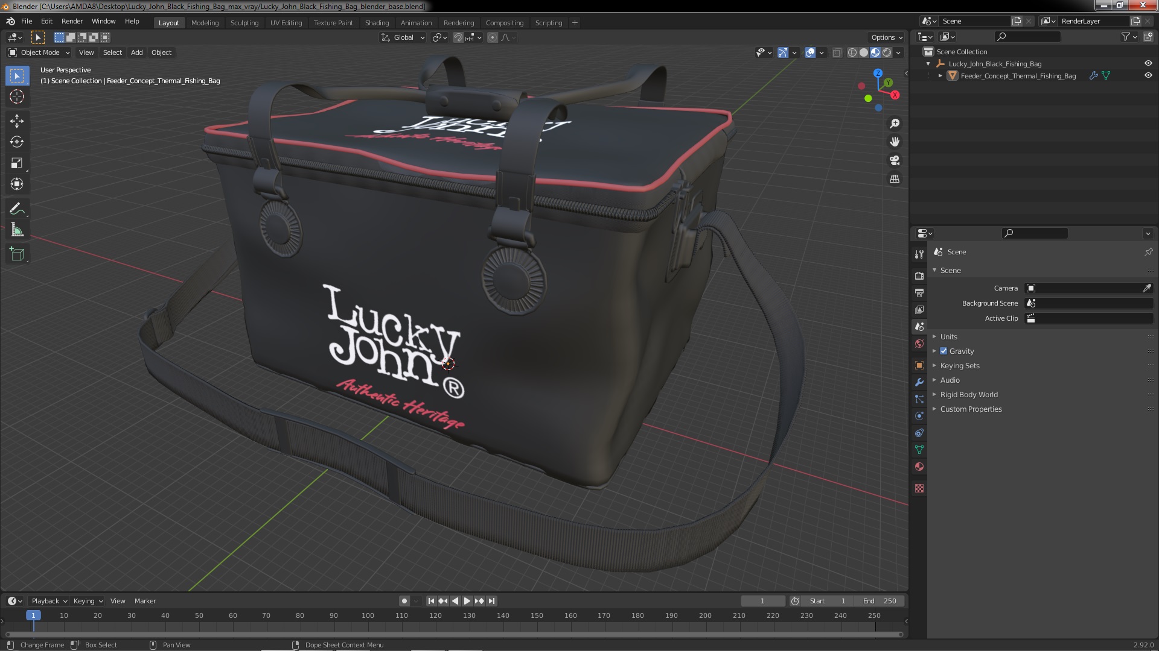The height and width of the screenshot is (651, 1159).
Task: Select the Measure tool
Action: click(17, 230)
